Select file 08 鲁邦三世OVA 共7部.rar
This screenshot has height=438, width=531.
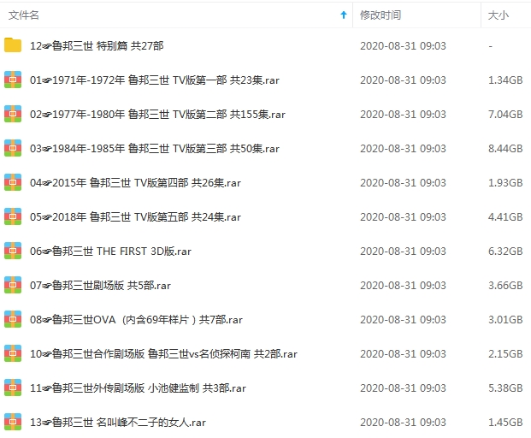pyautogui.click(x=136, y=319)
